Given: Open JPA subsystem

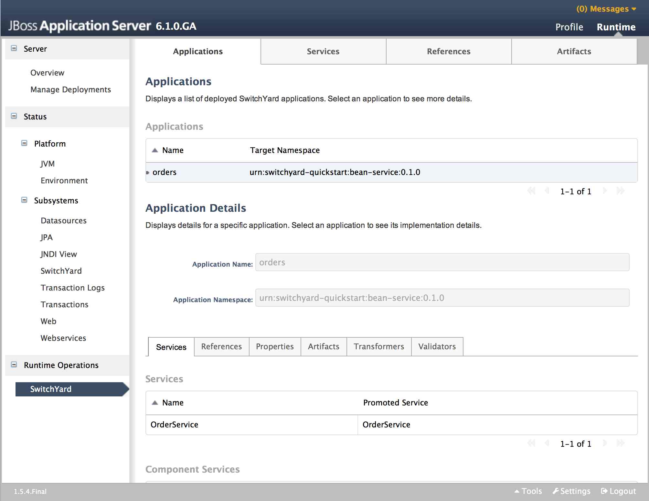Looking at the screenshot, I should [x=47, y=238].
